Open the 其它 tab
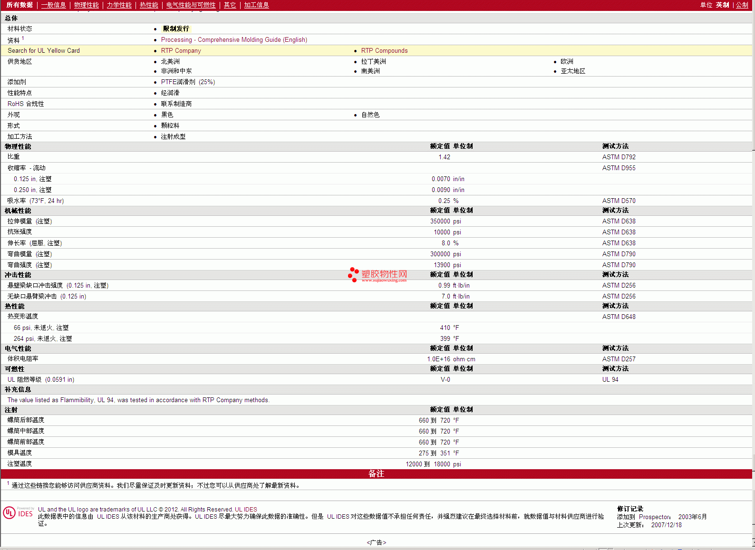755x550 pixels. tap(230, 5)
